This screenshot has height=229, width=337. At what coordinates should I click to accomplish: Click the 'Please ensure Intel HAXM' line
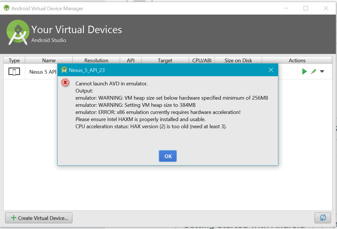pos(141,119)
